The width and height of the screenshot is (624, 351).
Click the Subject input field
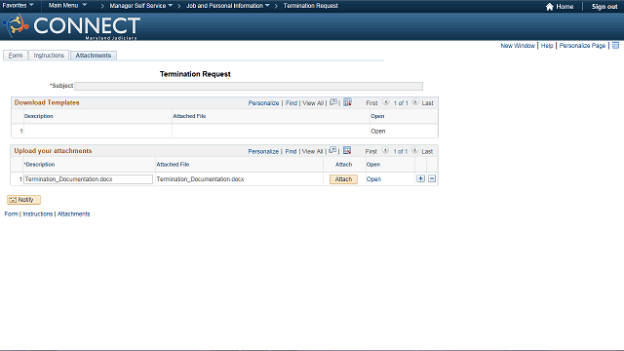coord(249,86)
